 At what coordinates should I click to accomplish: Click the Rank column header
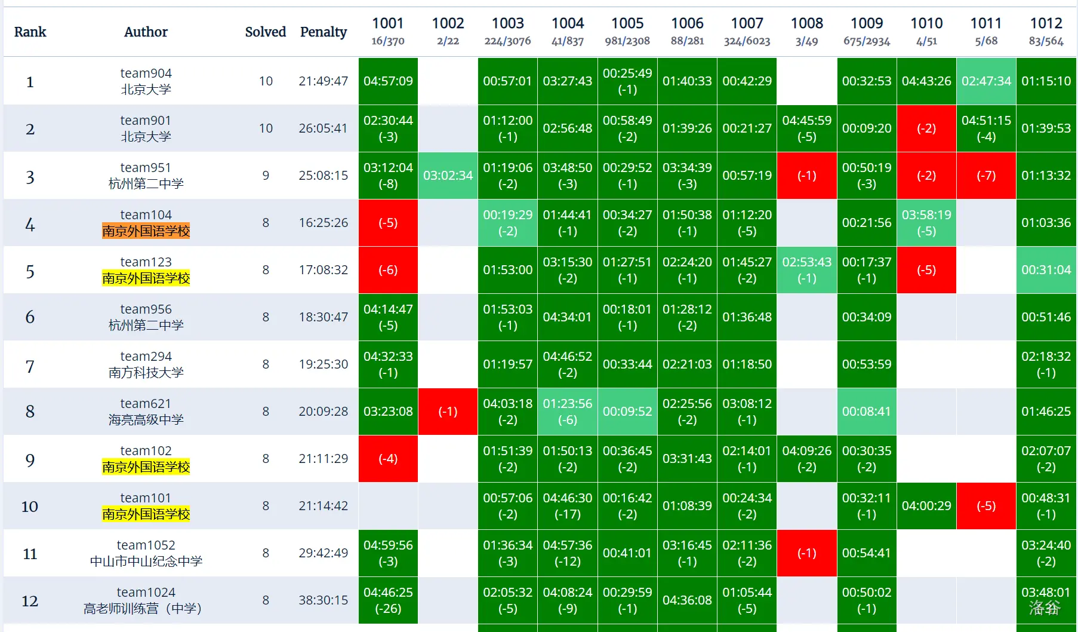click(x=30, y=32)
